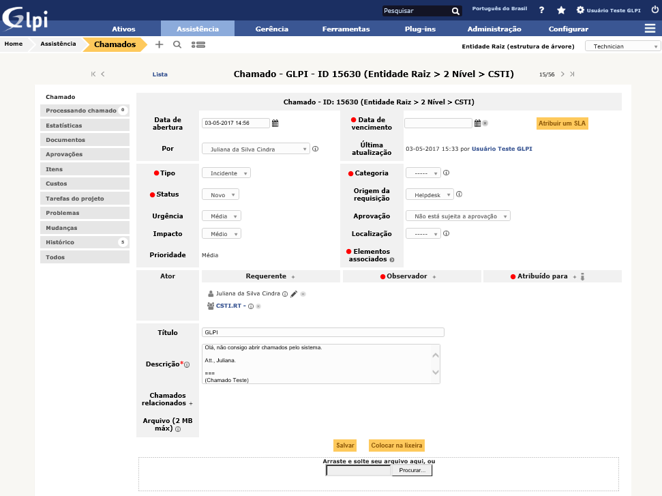The width and height of the screenshot is (662, 496).
Task: Open calendar picker for Data de abertura
Action: coord(275,123)
